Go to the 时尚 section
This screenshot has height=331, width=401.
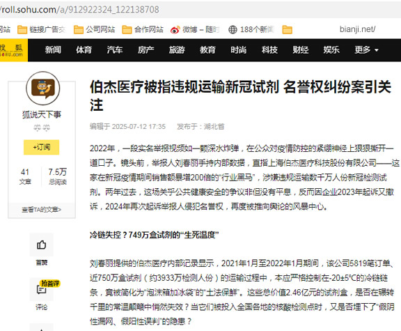238,50
